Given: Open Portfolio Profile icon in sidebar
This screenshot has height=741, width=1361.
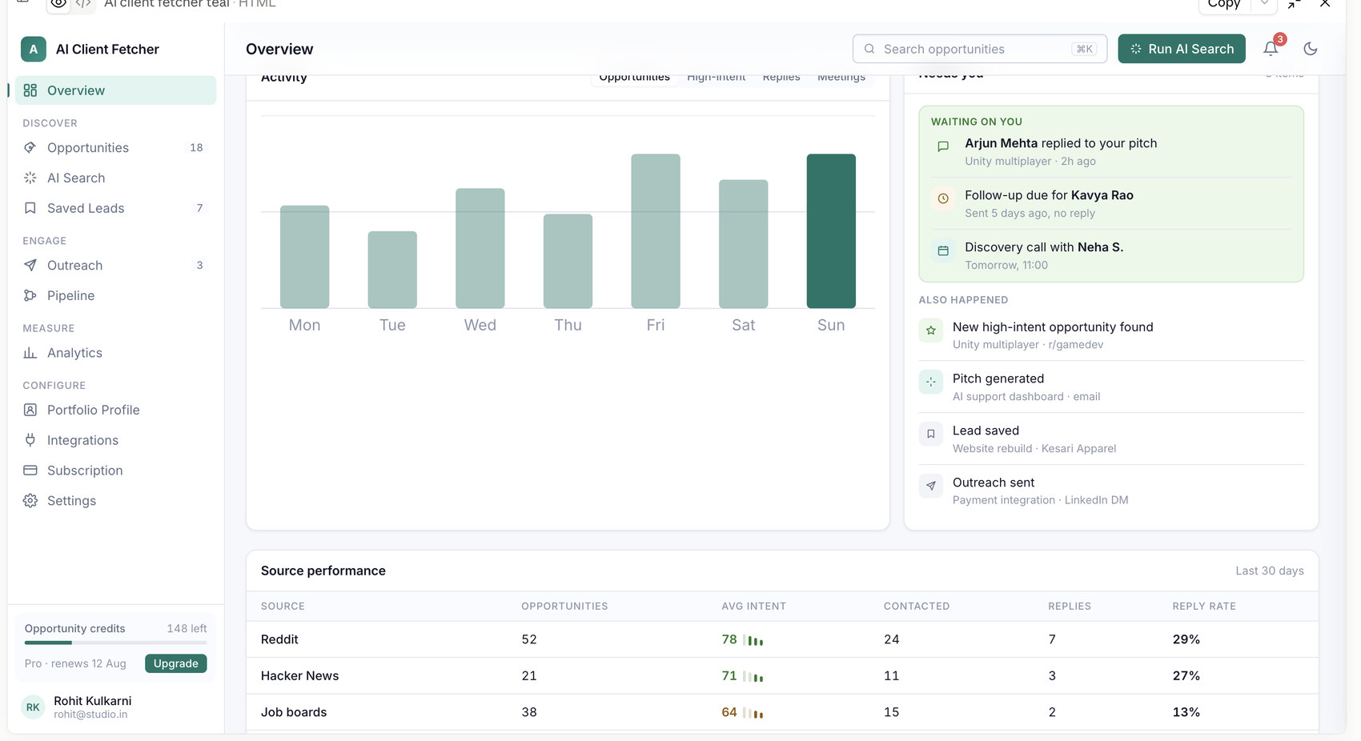Looking at the screenshot, I should (30, 410).
